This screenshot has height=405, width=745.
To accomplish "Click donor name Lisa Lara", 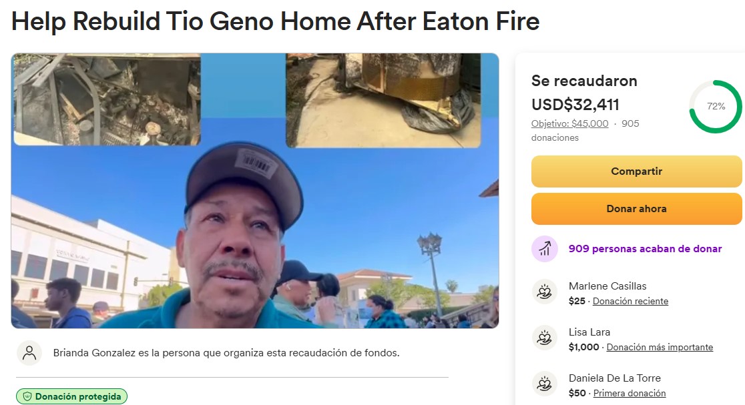I will [x=589, y=332].
